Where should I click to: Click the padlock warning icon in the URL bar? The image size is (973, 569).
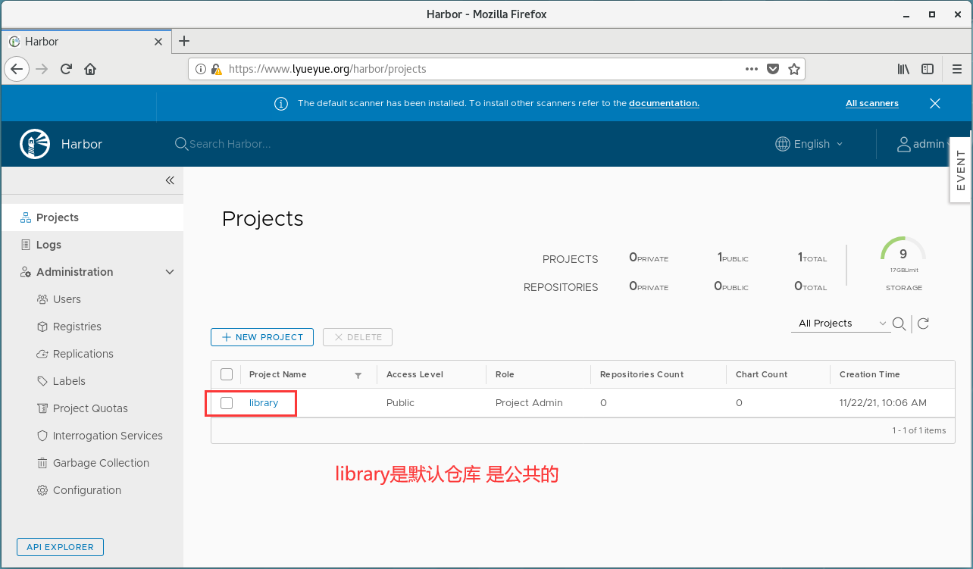216,69
